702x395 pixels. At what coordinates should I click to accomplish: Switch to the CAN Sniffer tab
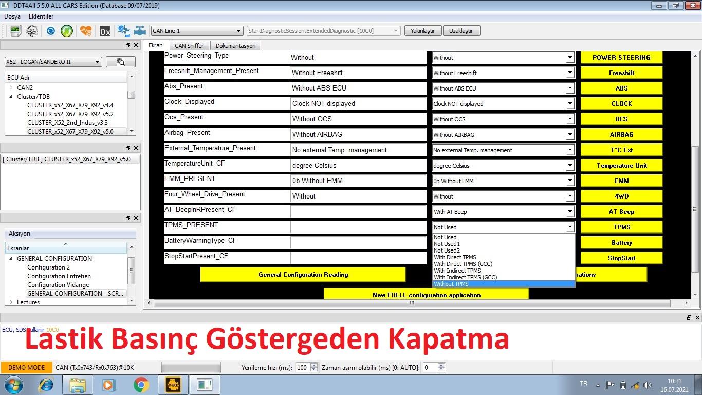(189, 46)
